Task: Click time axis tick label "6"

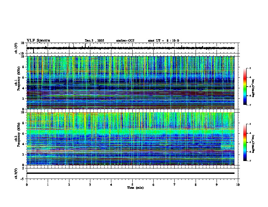Action: (154, 185)
